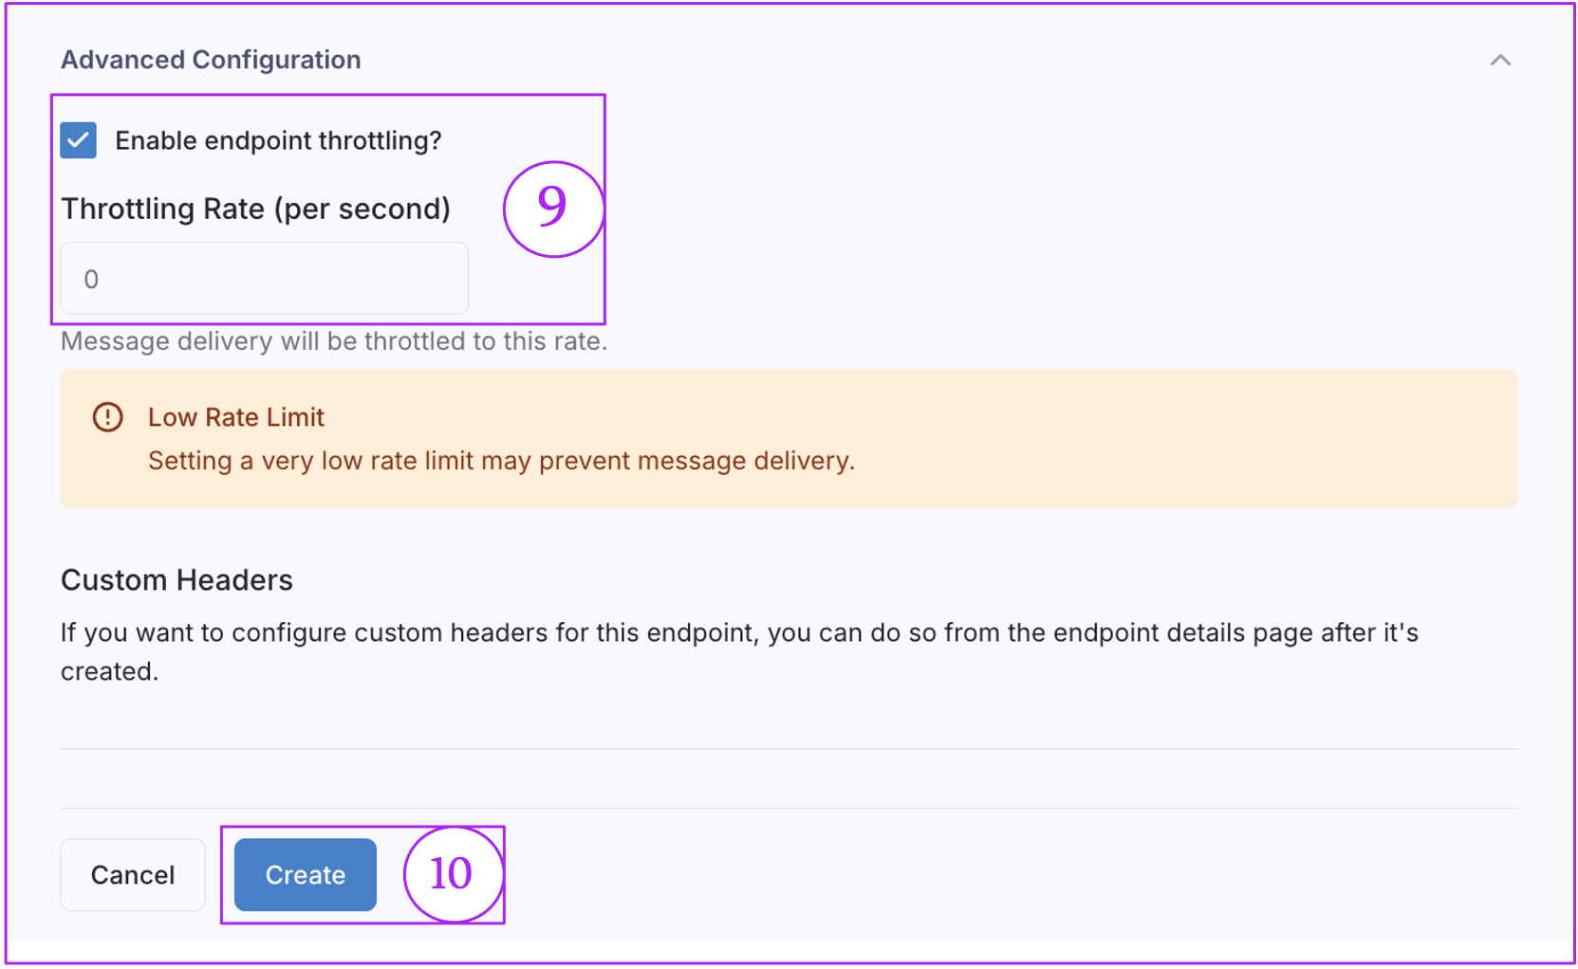The width and height of the screenshot is (1578, 969).
Task: Click the Low Rate Limit heading text
Action: (236, 417)
